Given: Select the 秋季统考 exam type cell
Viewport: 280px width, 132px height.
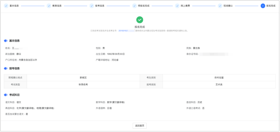Looking at the screenshot, I should (83, 85).
